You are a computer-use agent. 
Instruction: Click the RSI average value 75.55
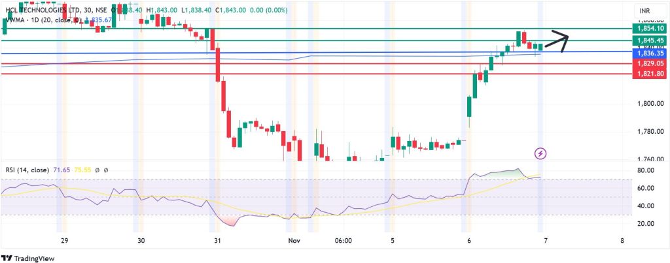pos(82,170)
